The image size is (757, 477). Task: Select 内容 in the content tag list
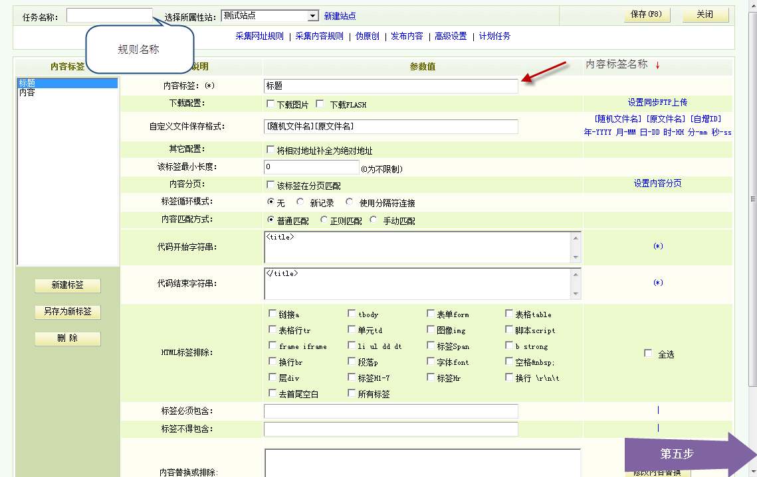coord(68,92)
